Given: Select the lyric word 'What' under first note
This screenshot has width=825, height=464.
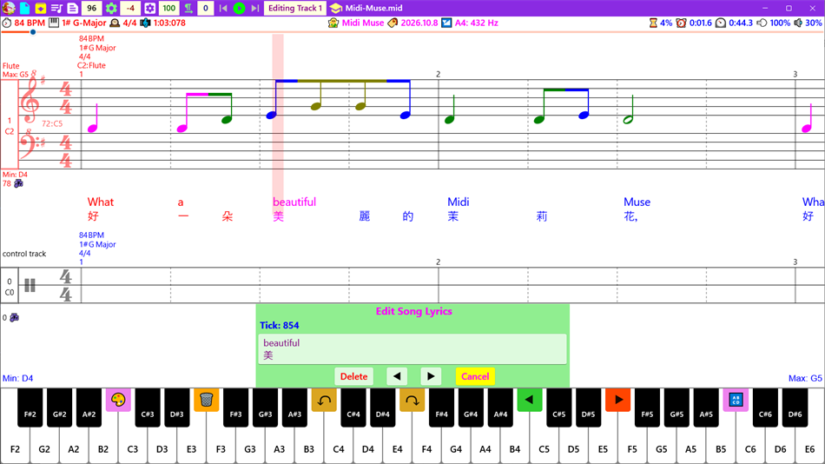Looking at the screenshot, I should coord(100,202).
